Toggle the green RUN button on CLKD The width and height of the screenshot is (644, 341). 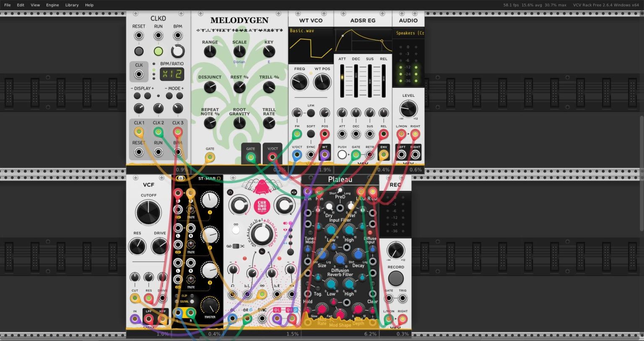click(x=158, y=52)
